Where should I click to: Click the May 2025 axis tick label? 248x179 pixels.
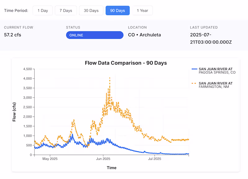pyautogui.click(x=50, y=159)
